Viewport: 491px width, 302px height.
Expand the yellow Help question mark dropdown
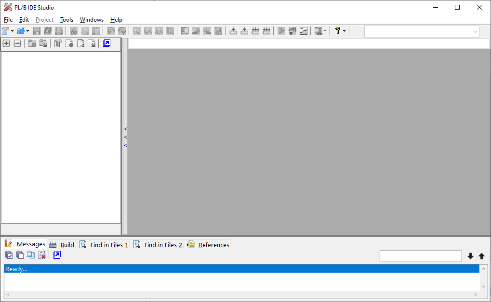[344, 31]
